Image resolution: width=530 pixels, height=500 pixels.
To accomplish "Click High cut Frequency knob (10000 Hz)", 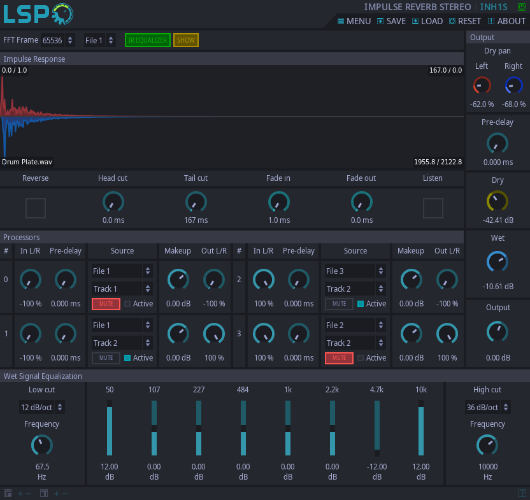I will tap(487, 445).
